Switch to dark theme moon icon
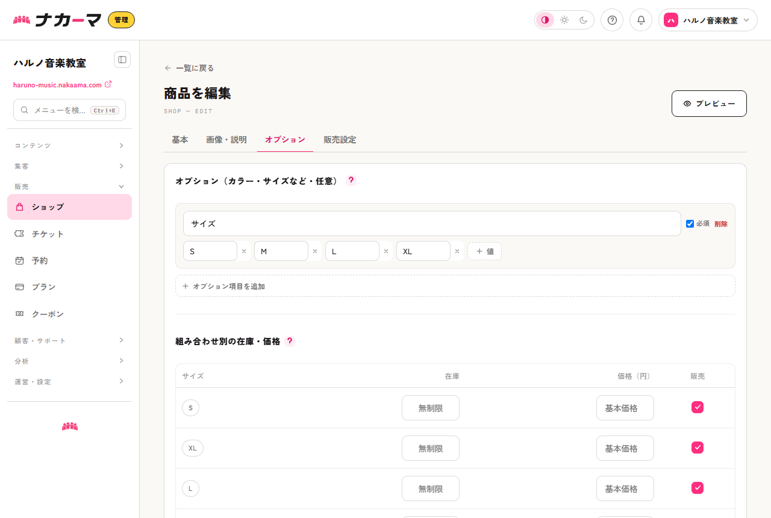This screenshot has width=771, height=518. click(584, 20)
